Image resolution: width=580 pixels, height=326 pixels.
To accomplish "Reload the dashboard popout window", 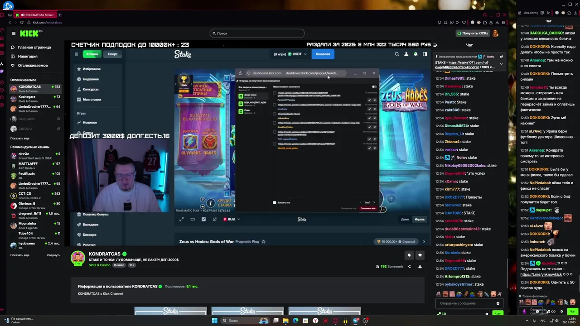I will pos(240,73).
